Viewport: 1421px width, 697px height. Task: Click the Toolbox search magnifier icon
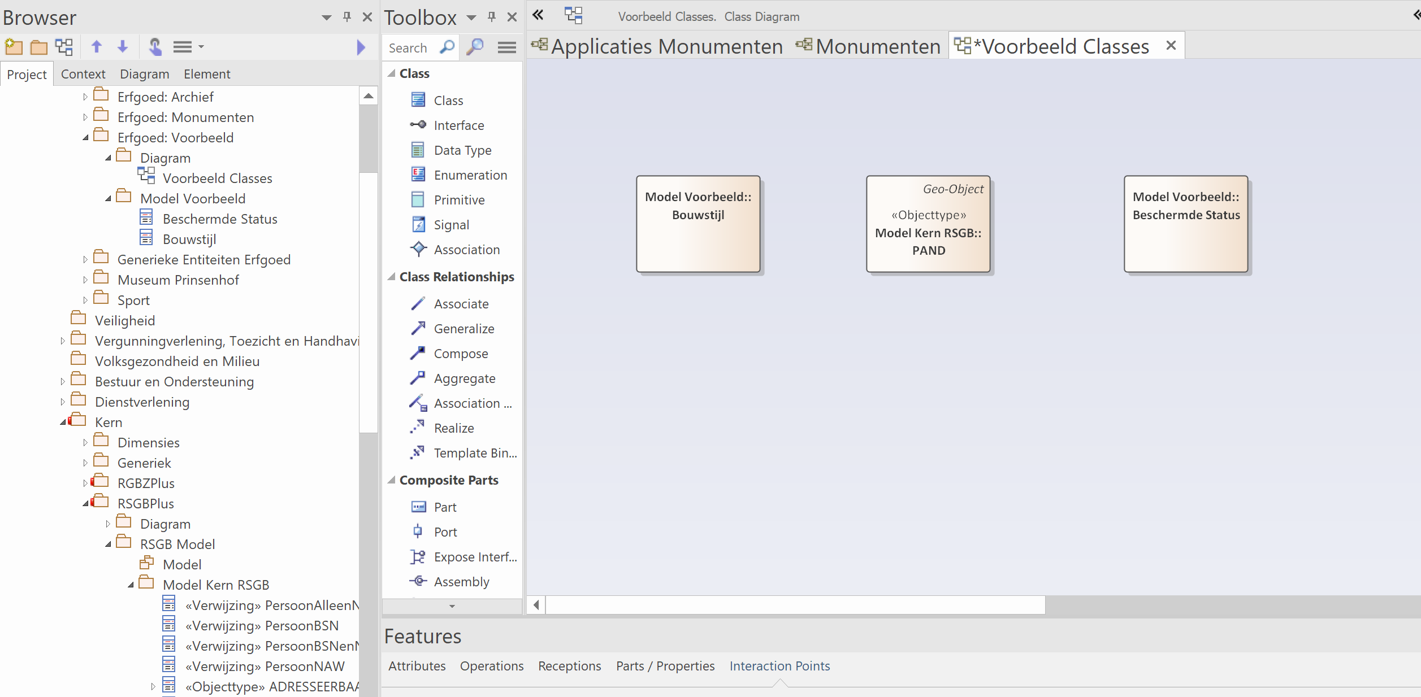pos(475,47)
